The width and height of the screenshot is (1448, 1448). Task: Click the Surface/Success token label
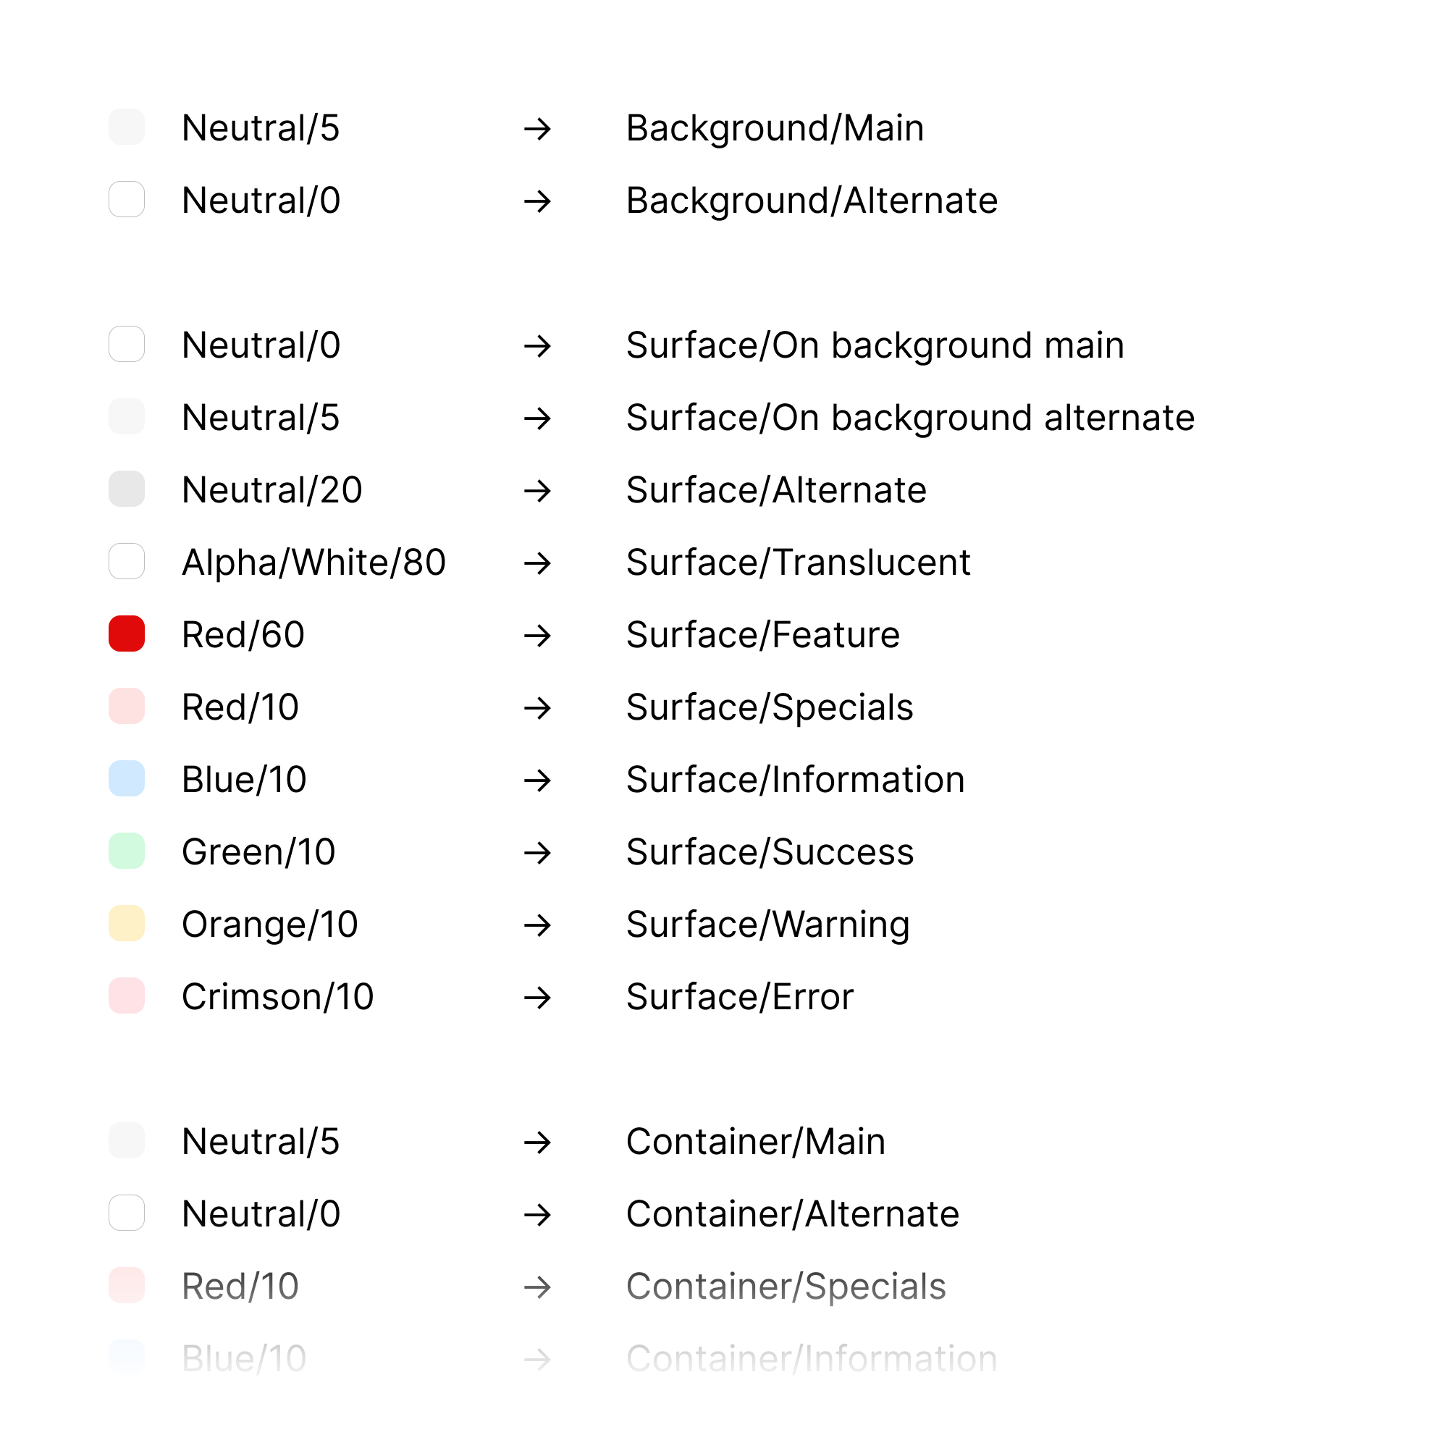click(x=770, y=852)
